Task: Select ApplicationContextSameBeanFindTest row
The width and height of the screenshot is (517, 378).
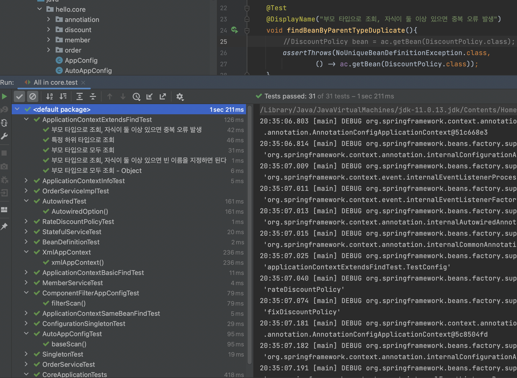Action: 129,313
